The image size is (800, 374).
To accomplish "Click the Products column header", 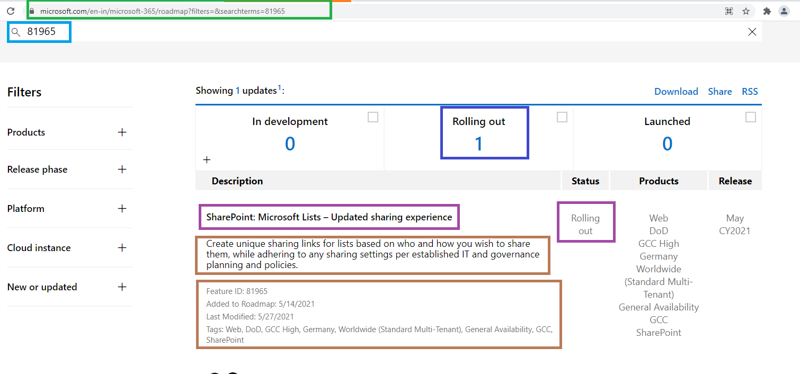I will pyautogui.click(x=659, y=181).
